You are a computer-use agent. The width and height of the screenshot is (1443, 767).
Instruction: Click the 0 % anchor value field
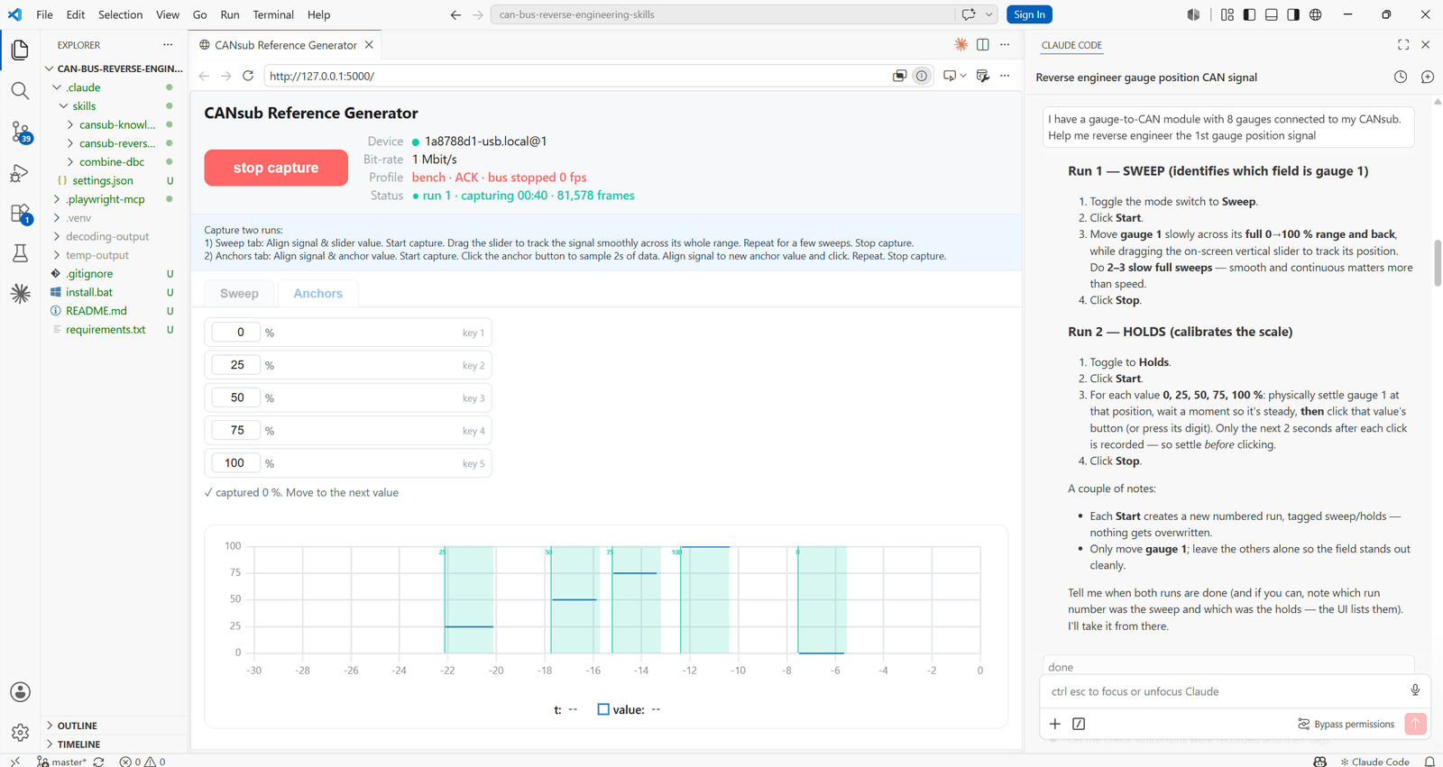[235, 333]
